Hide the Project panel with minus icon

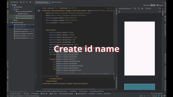(33, 2)
